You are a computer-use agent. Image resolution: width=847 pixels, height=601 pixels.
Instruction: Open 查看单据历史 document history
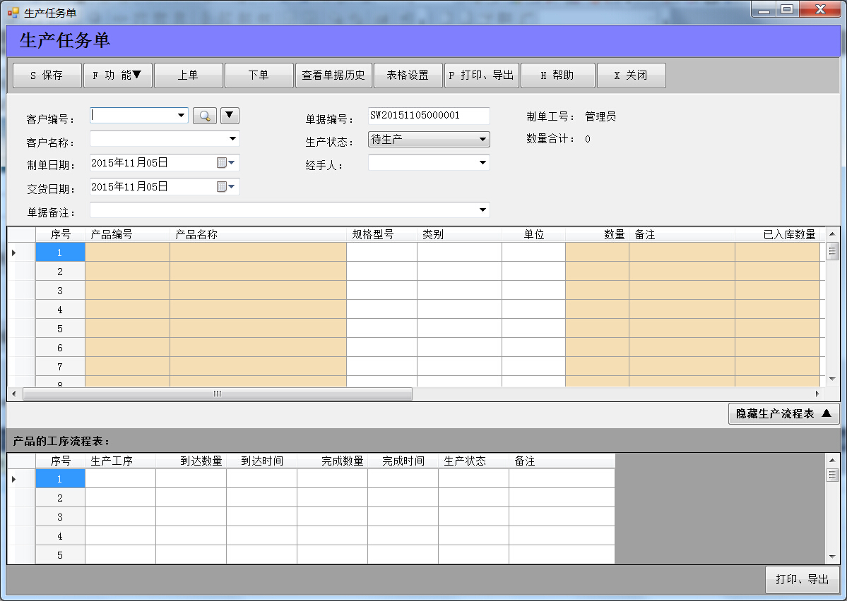pyautogui.click(x=333, y=75)
